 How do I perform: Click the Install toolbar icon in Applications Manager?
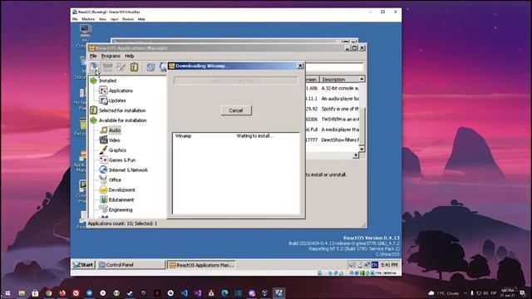94,66
